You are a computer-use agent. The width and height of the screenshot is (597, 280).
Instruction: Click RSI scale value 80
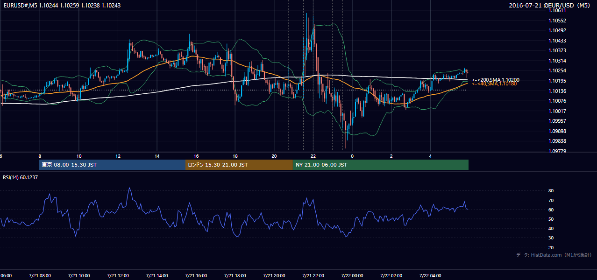click(x=551, y=191)
